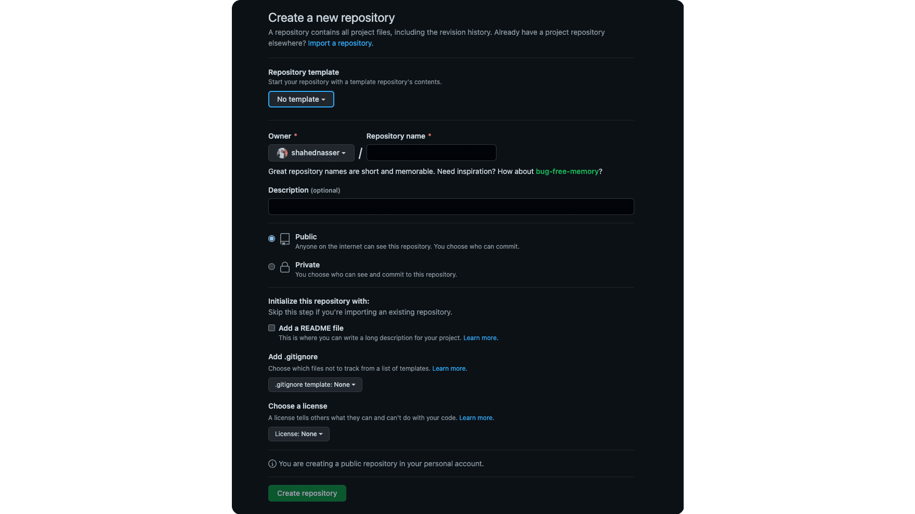Open the .gitignore template: None dropdown
The image size is (915, 514).
(315, 385)
